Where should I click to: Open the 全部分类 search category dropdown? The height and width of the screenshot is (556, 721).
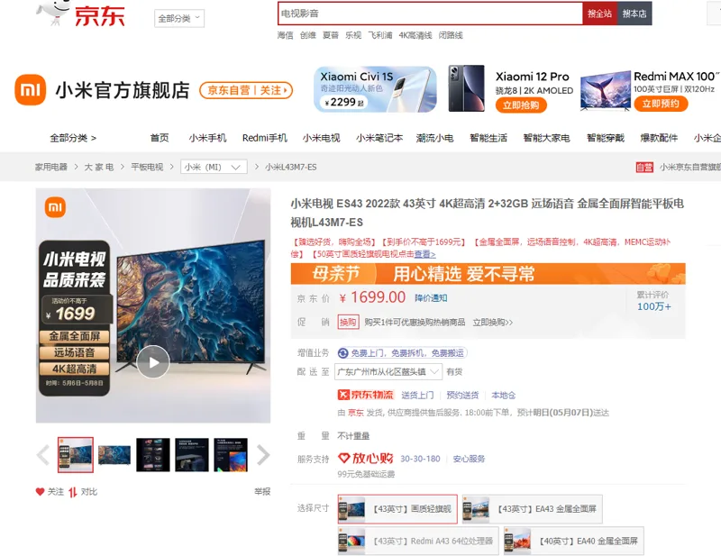(179, 18)
